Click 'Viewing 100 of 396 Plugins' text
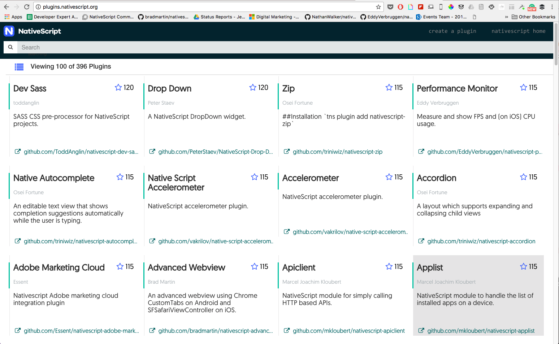 tap(71, 66)
